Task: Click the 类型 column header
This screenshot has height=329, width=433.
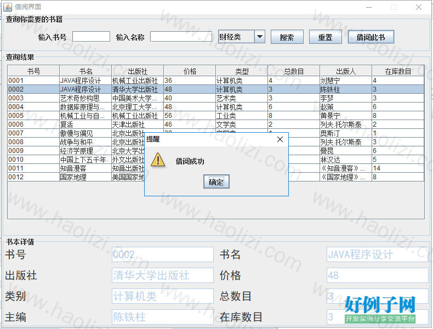Action: click(242, 71)
